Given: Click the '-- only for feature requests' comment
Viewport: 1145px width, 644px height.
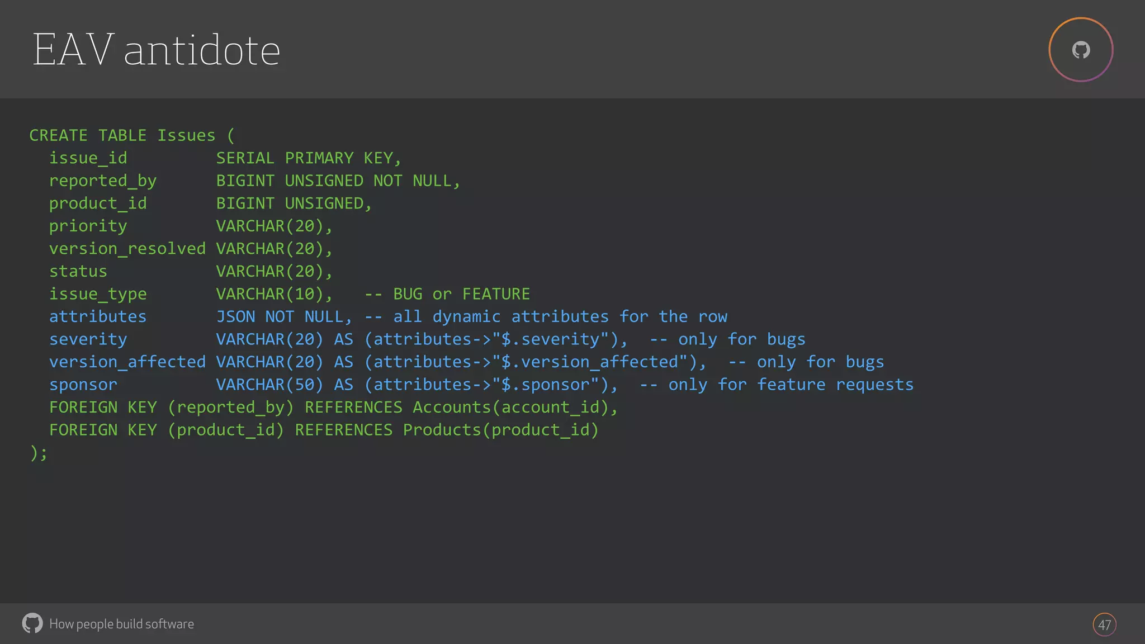Looking at the screenshot, I should [777, 385].
